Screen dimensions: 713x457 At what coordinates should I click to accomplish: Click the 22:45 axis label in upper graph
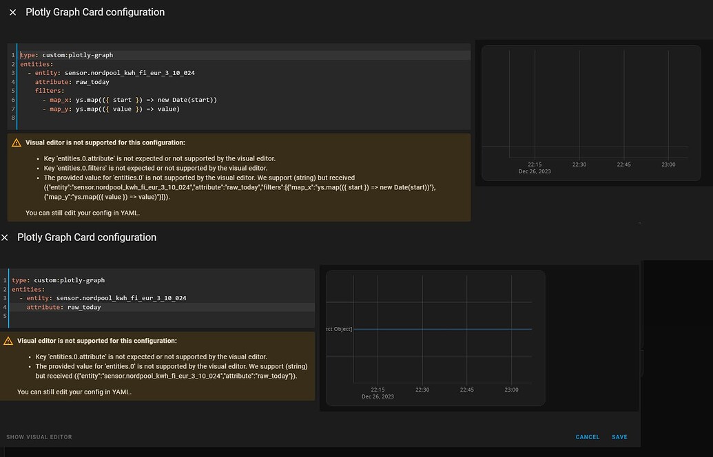pyautogui.click(x=624, y=164)
